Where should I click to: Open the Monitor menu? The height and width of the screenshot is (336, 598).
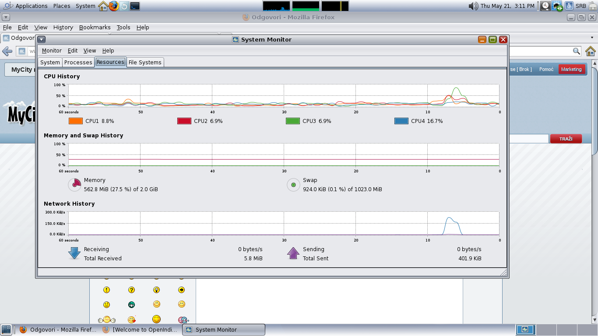click(52, 51)
